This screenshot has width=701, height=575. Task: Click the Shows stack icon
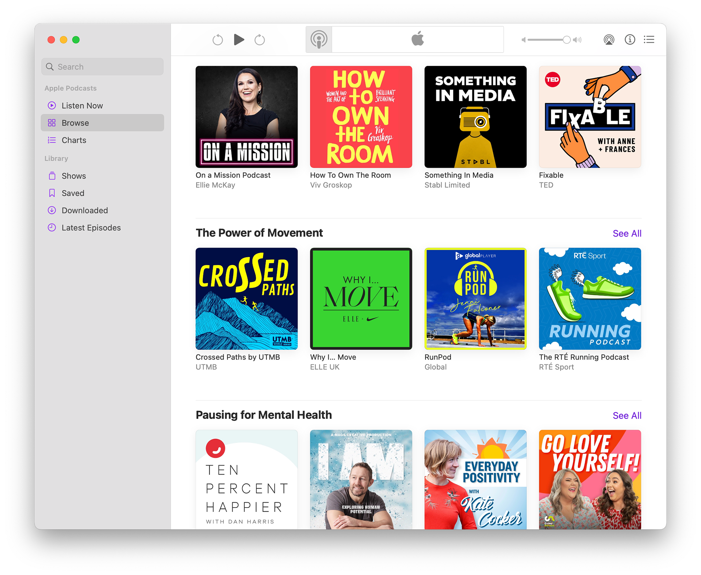click(x=52, y=176)
